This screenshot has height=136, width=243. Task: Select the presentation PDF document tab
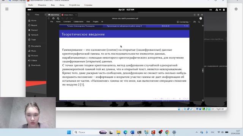point(68,15)
